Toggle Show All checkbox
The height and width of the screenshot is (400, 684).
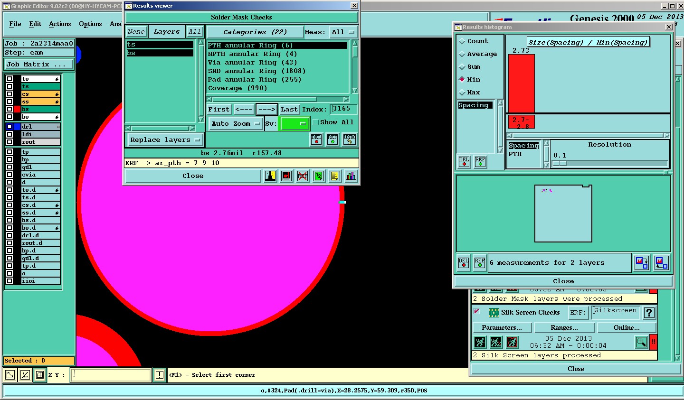[x=315, y=122]
